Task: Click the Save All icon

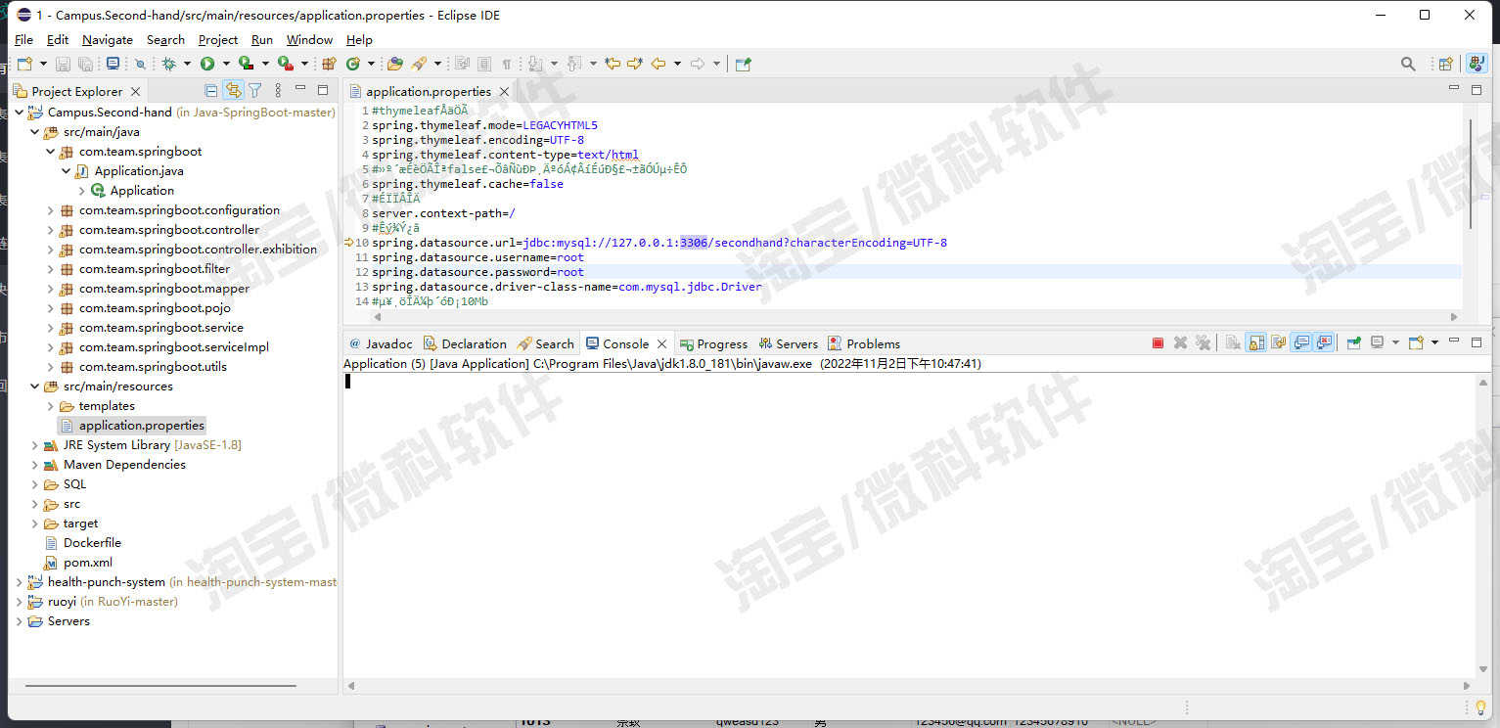Action: coord(85,64)
